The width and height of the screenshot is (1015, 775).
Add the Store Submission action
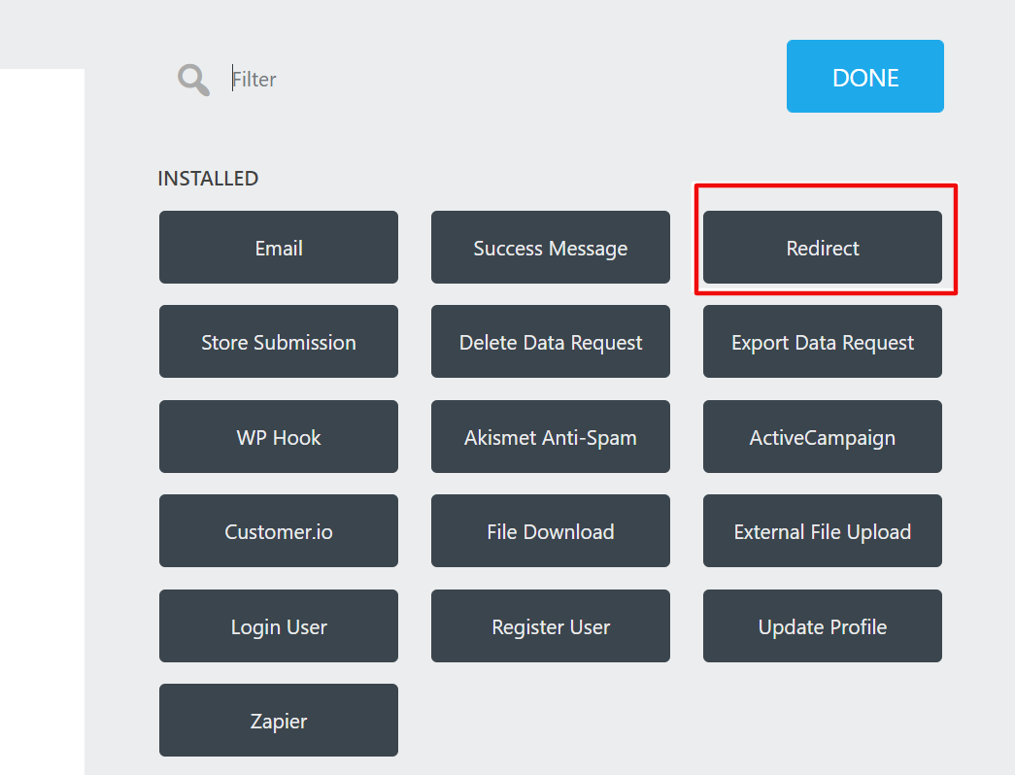coord(279,342)
